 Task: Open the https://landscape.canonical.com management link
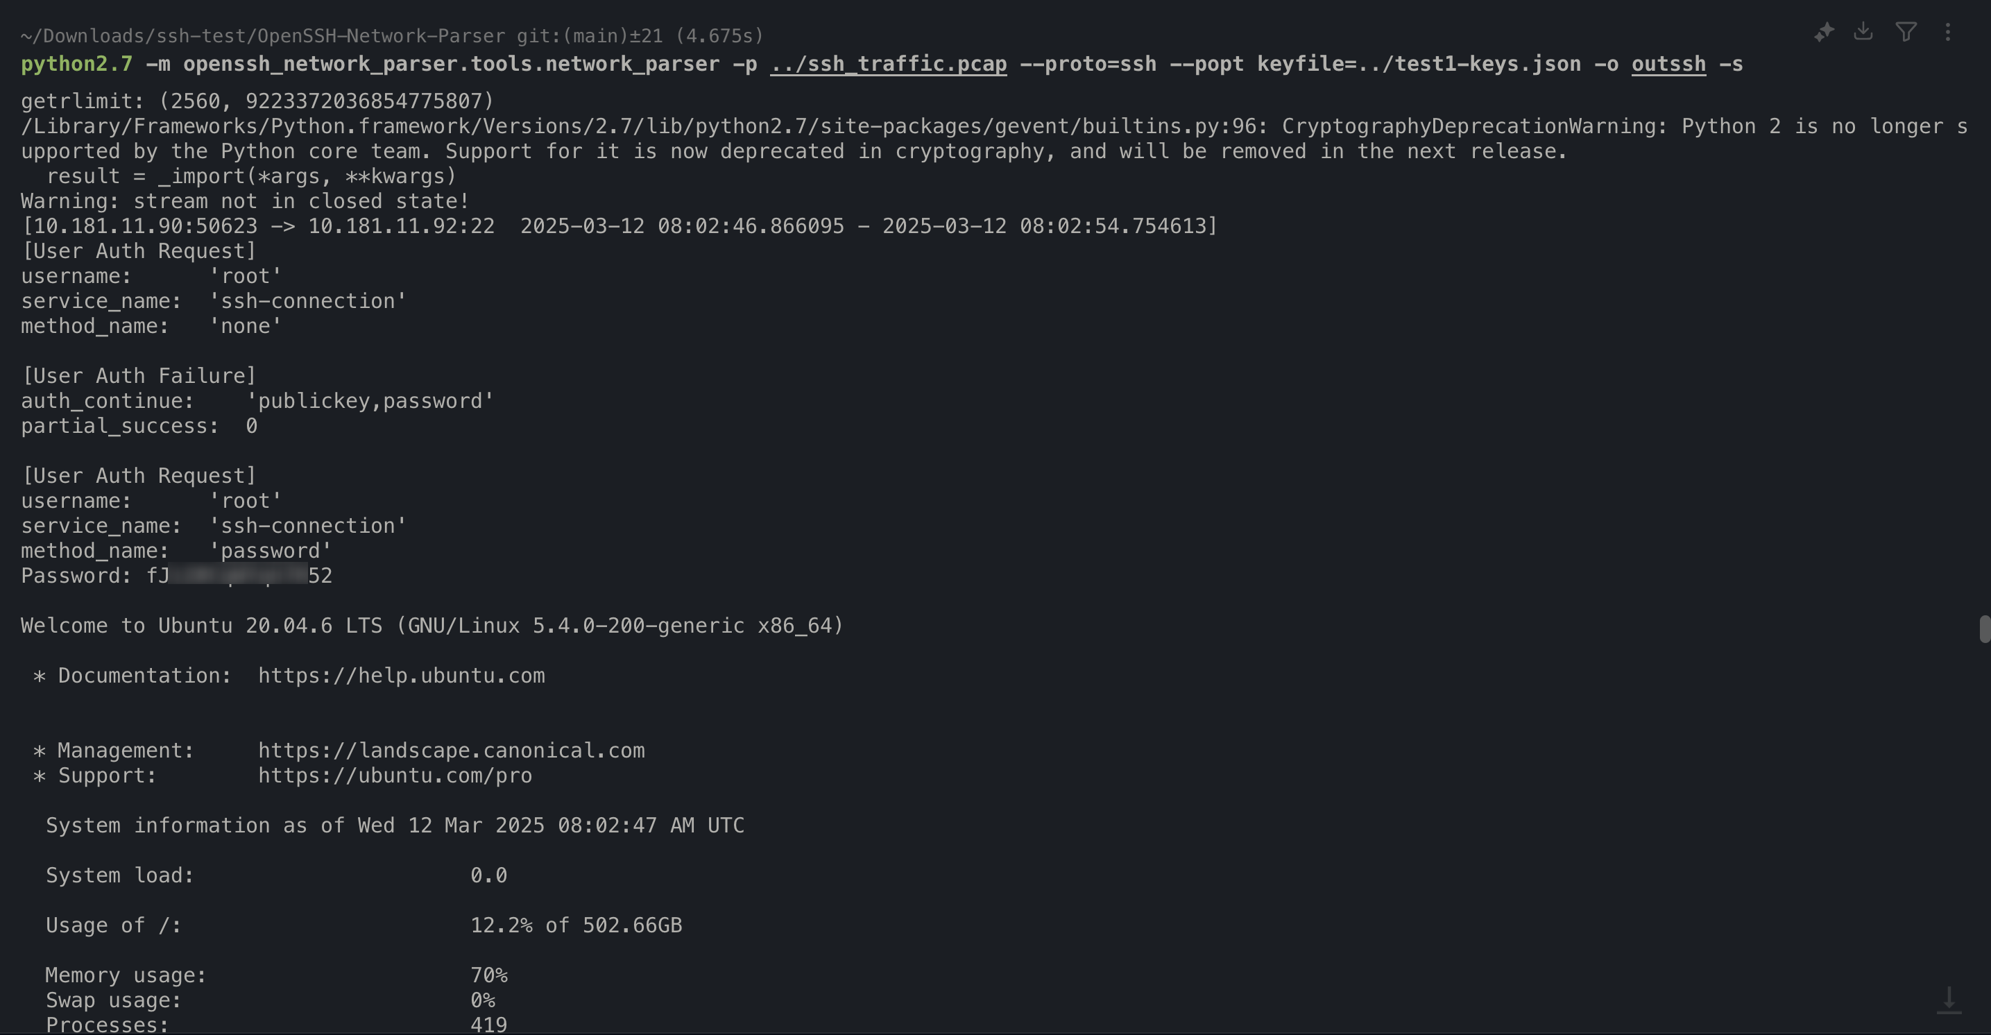pos(451,751)
